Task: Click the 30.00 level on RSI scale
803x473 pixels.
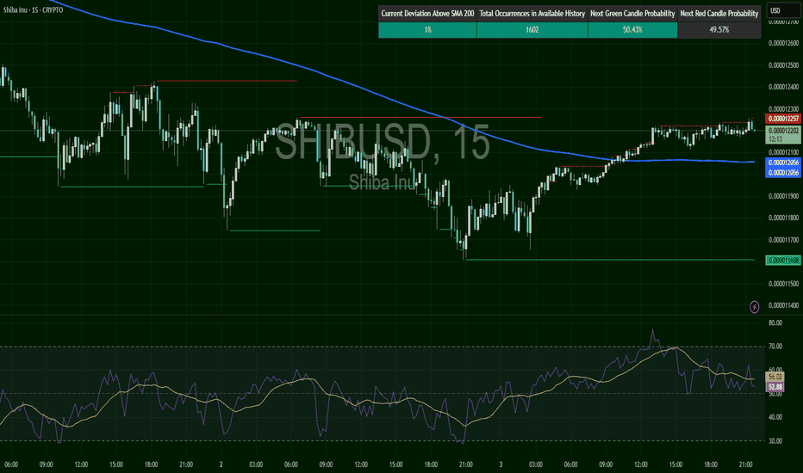Action: [775, 441]
